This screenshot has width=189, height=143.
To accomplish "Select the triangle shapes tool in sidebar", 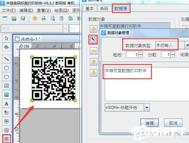I will 6,130.
